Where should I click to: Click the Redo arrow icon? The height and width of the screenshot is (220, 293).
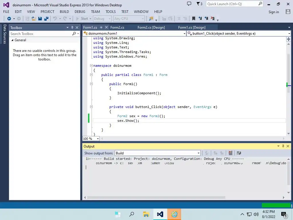pyautogui.click(x=65, y=19)
